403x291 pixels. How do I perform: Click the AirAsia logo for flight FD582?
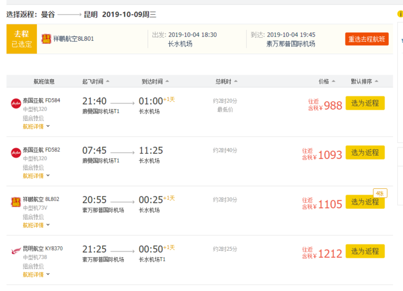16,153
